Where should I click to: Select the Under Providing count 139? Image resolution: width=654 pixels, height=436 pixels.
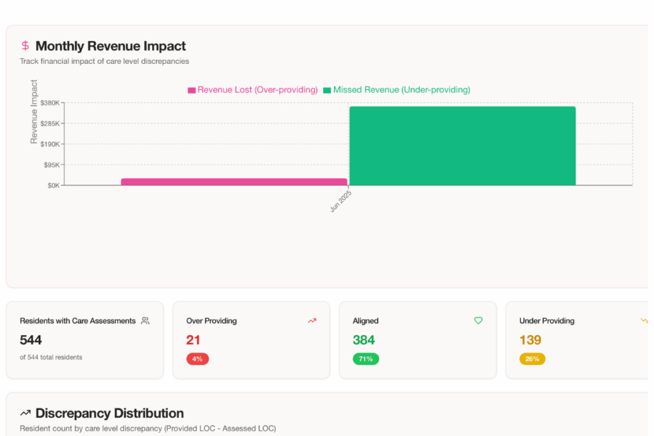(x=530, y=340)
